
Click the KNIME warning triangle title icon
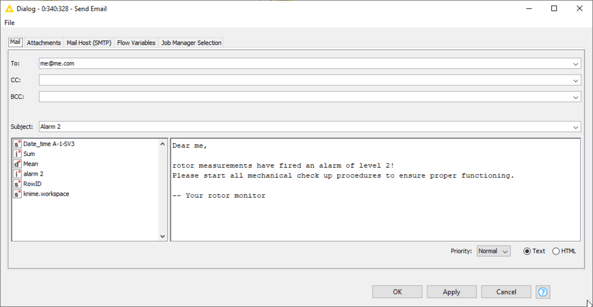pyautogui.click(x=9, y=8)
